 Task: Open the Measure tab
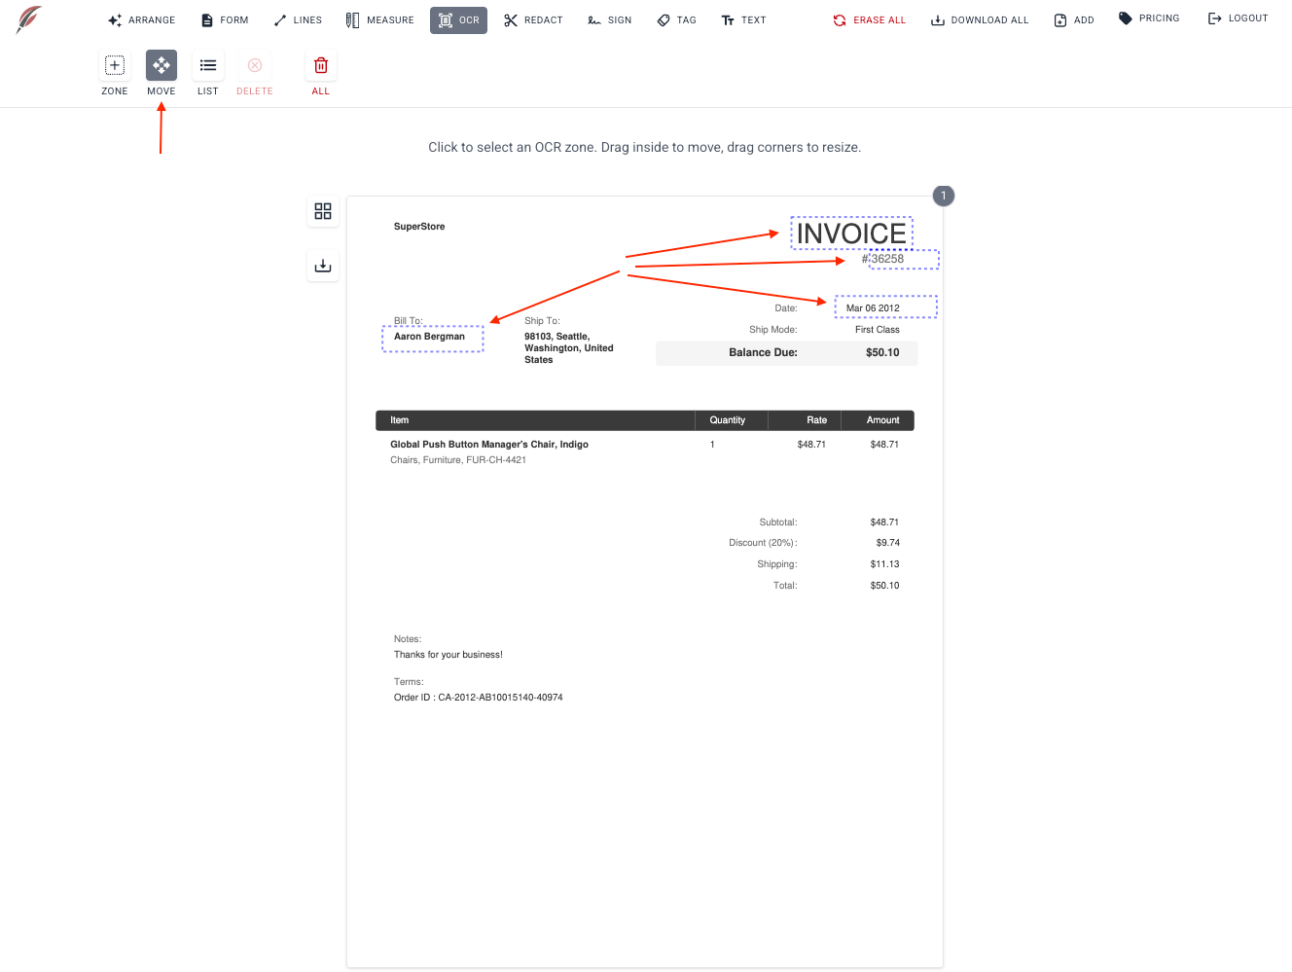pos(380,20)
